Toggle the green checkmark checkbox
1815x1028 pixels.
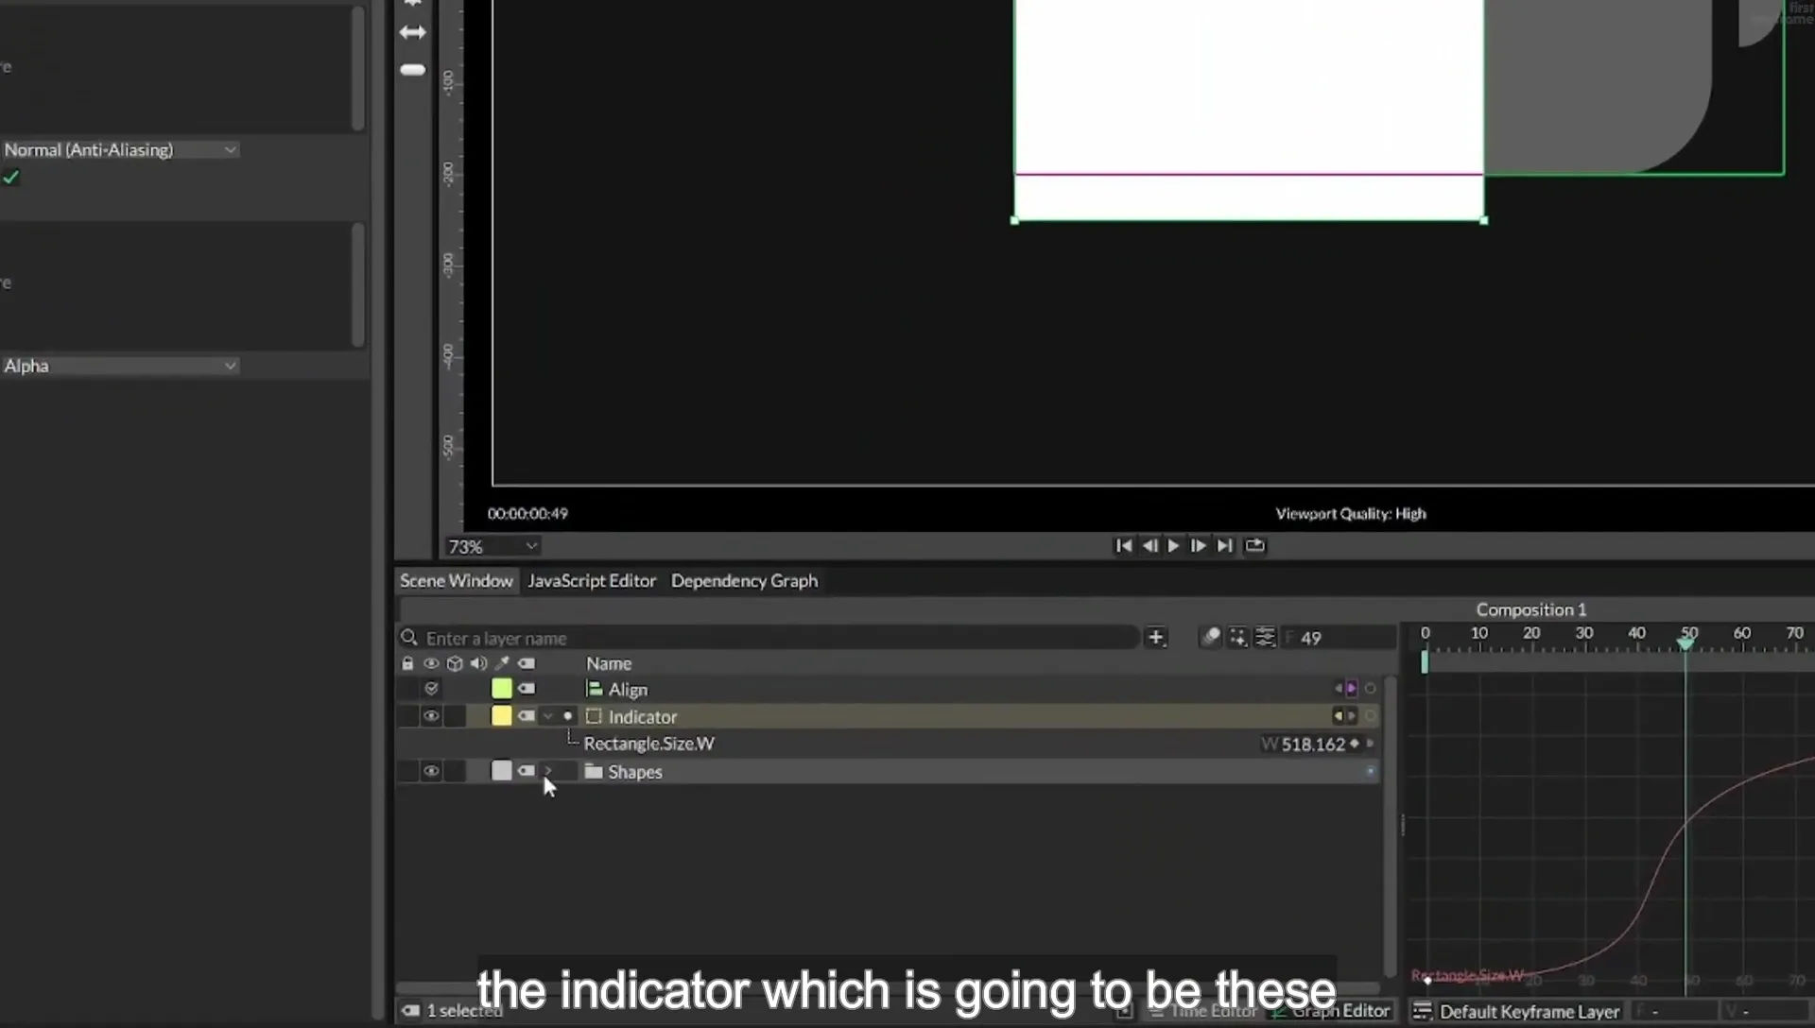pyautogui.click(x=11, y=178)
